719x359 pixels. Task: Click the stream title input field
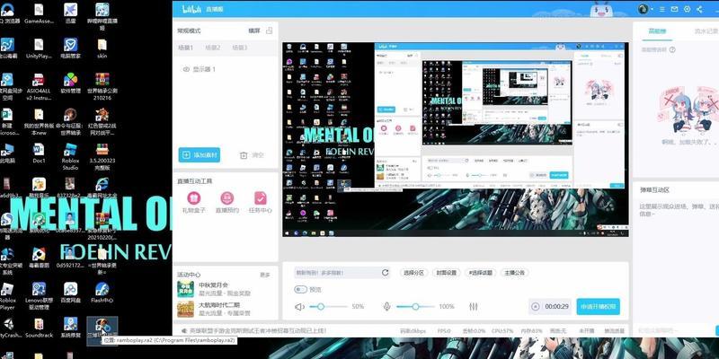[x=337, y=273]
